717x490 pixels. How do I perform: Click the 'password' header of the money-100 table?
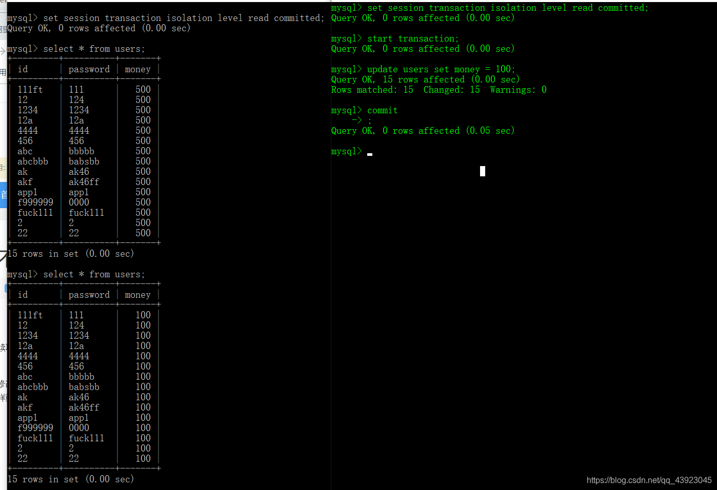coord(89,295)
